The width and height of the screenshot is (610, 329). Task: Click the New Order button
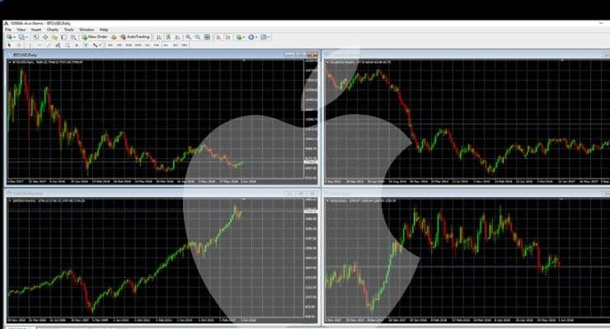point(95,37)
